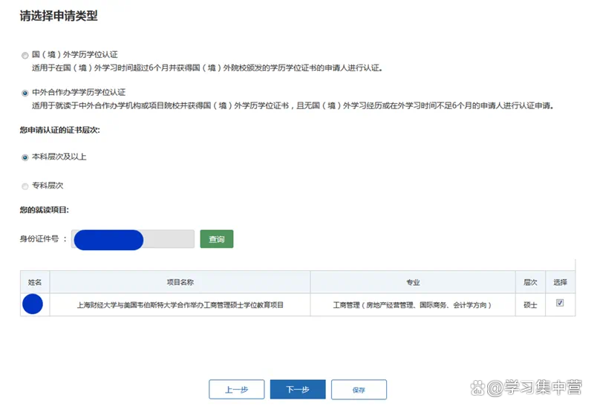Screen dimensions: 594x409
Task: Select the 国（境）外学历学位认证 radio option
Action: coord(25,55)
